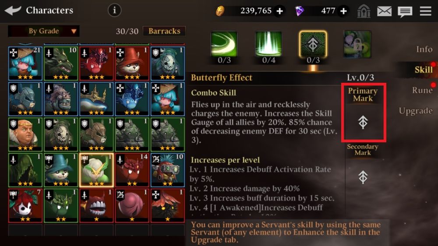438x246 pixels.
Task: Select the locked fourth skill icon
Action: tap(357, 44)
